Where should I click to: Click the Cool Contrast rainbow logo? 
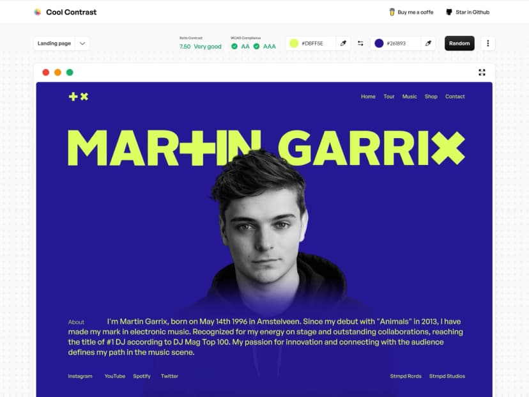pyautogui.click(x=38, y=12)
